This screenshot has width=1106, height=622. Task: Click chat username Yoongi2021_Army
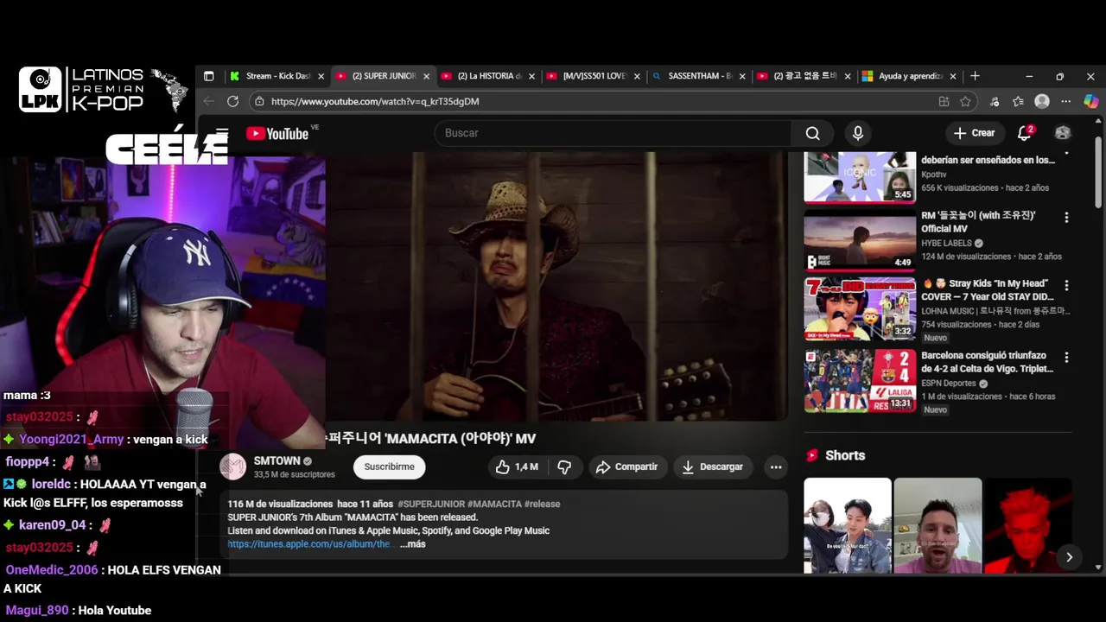coord(72,439)
